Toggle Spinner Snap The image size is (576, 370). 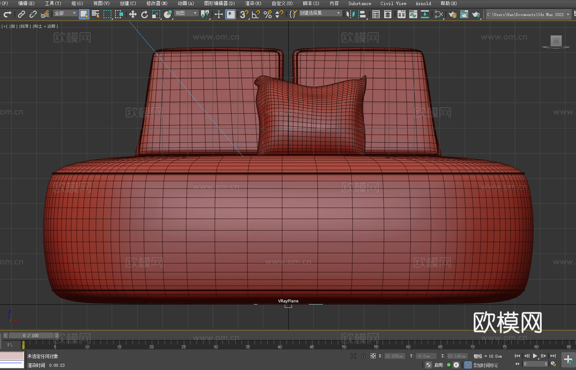tap(279, 14)
